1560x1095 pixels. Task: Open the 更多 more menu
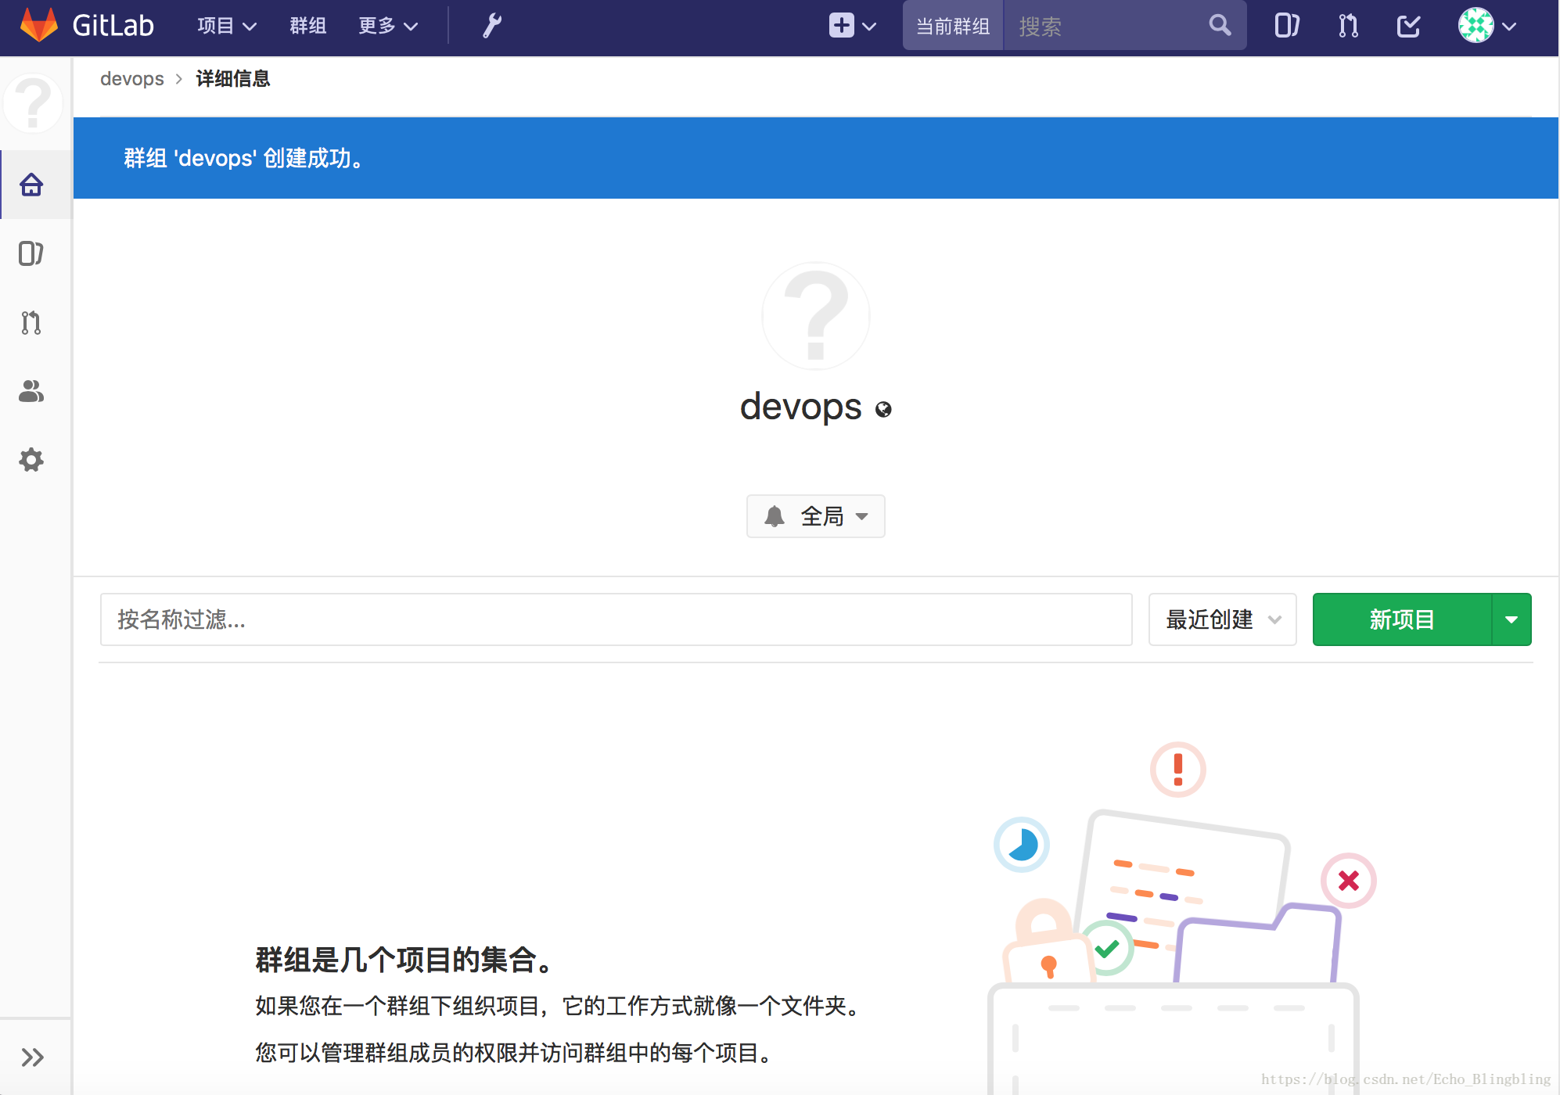pos(388,26)
